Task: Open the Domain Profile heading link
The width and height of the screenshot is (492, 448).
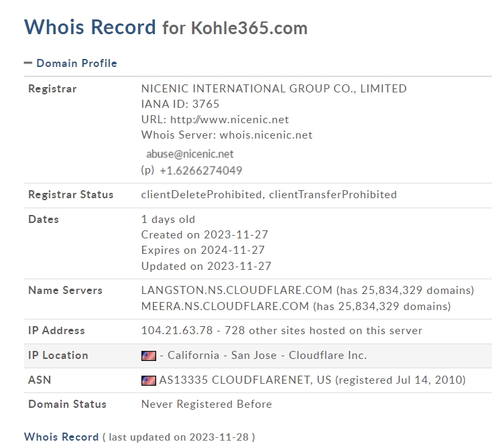Action: pos(76,63)
